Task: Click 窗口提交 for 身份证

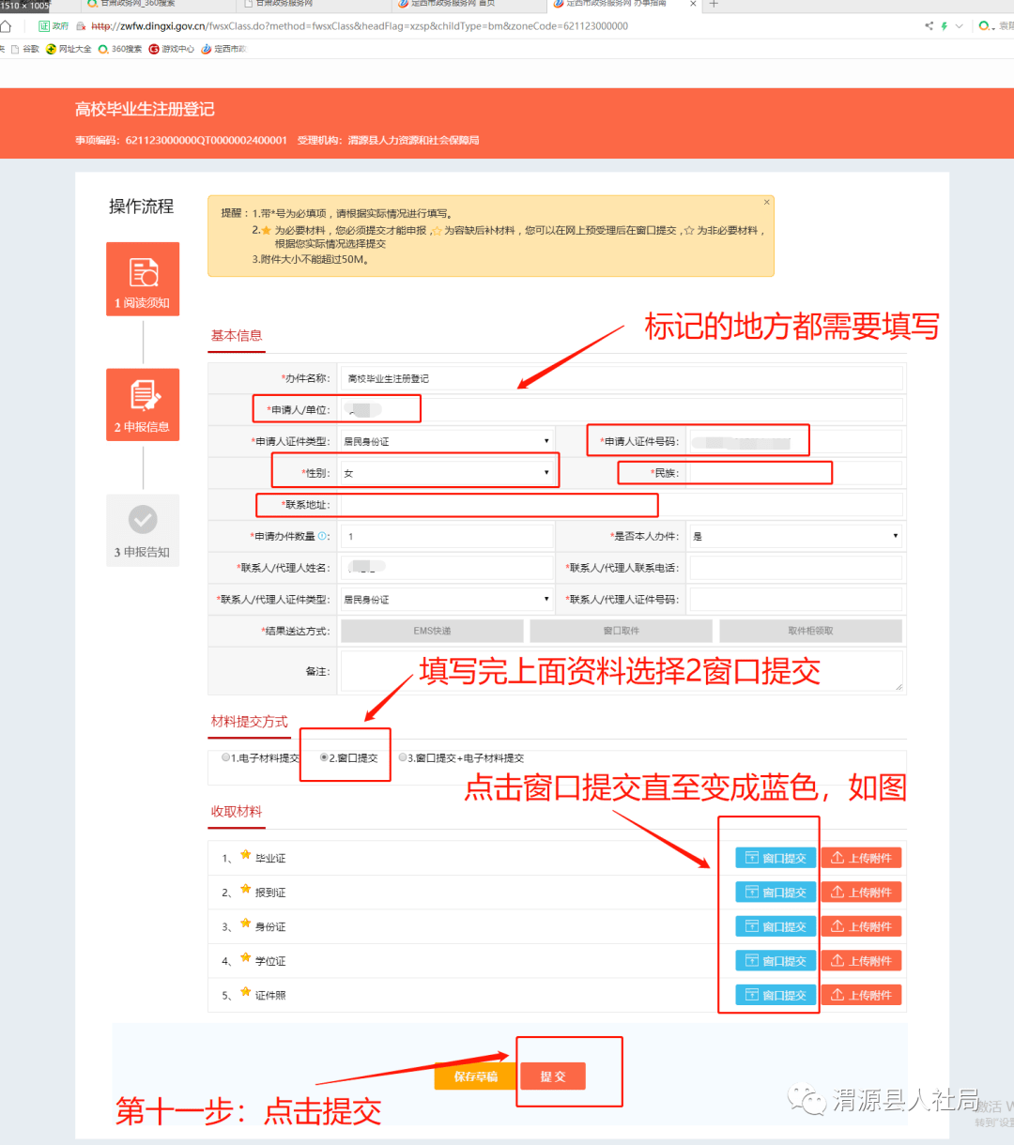Action: pos(776,926)
